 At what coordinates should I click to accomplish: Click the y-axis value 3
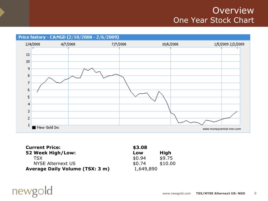pos(29,111)
